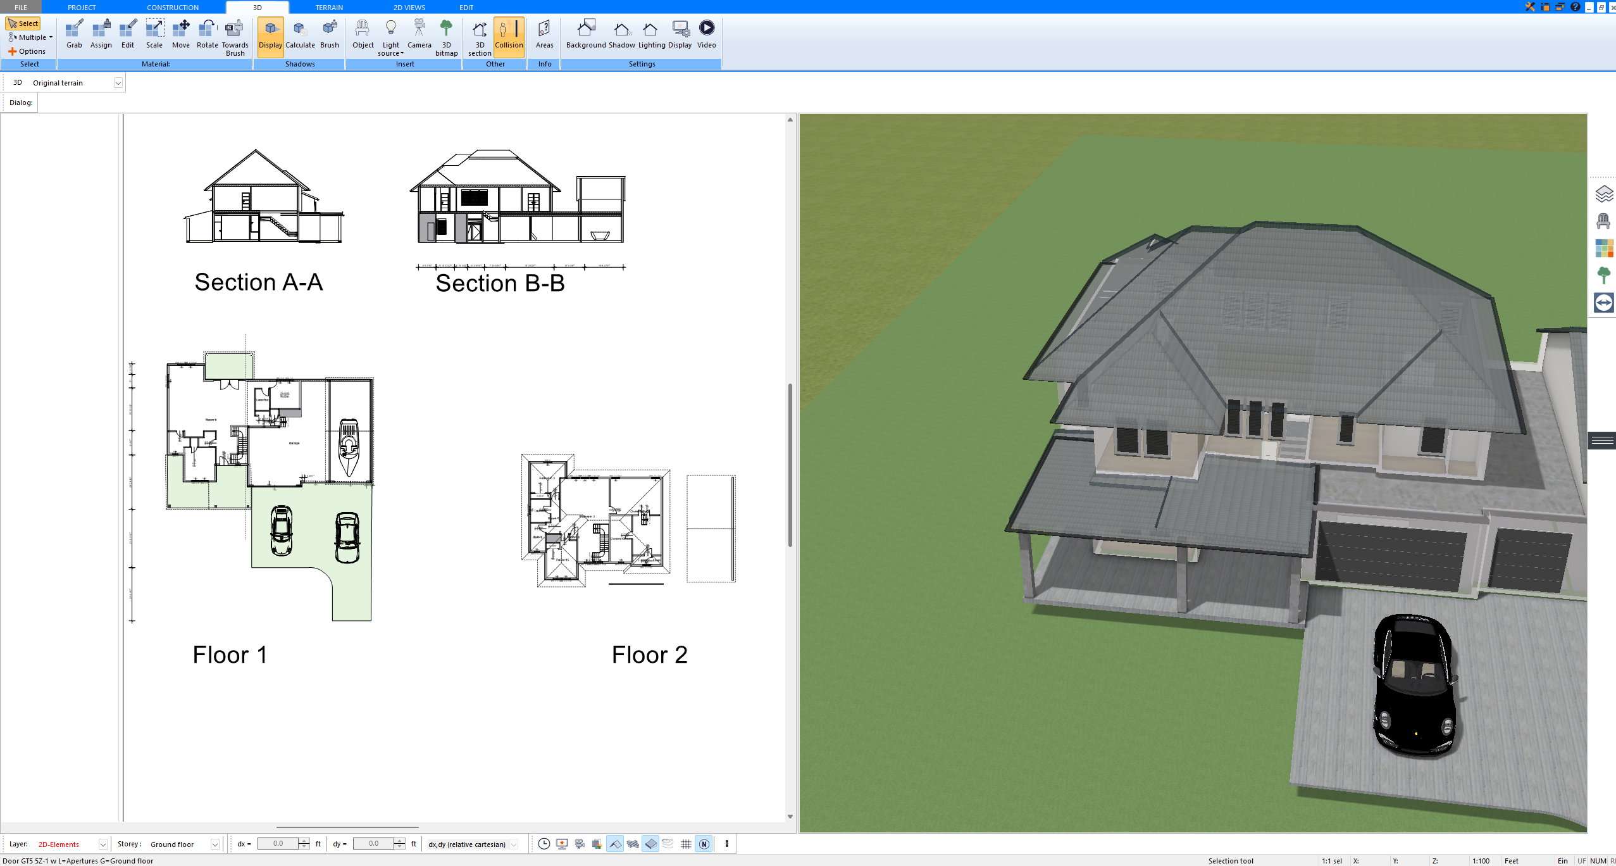Click the Select button
This screenshot has height=866, width=1616.
(x=23, y=23)
